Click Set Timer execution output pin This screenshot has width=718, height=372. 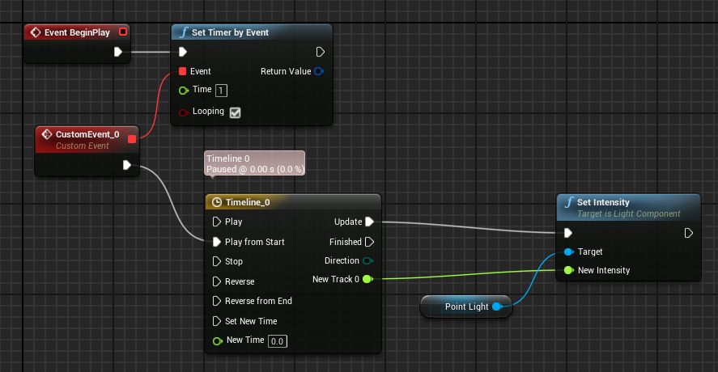click(320, 52)
